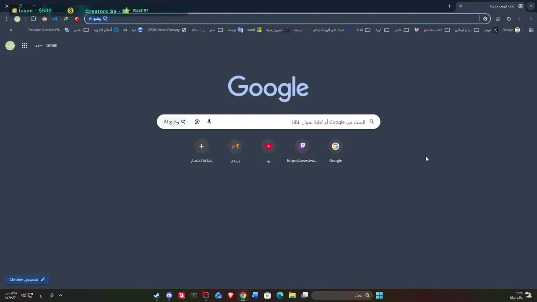537x302 pixels.
Task: Open the صور images link
Action: tap(39, 45)
